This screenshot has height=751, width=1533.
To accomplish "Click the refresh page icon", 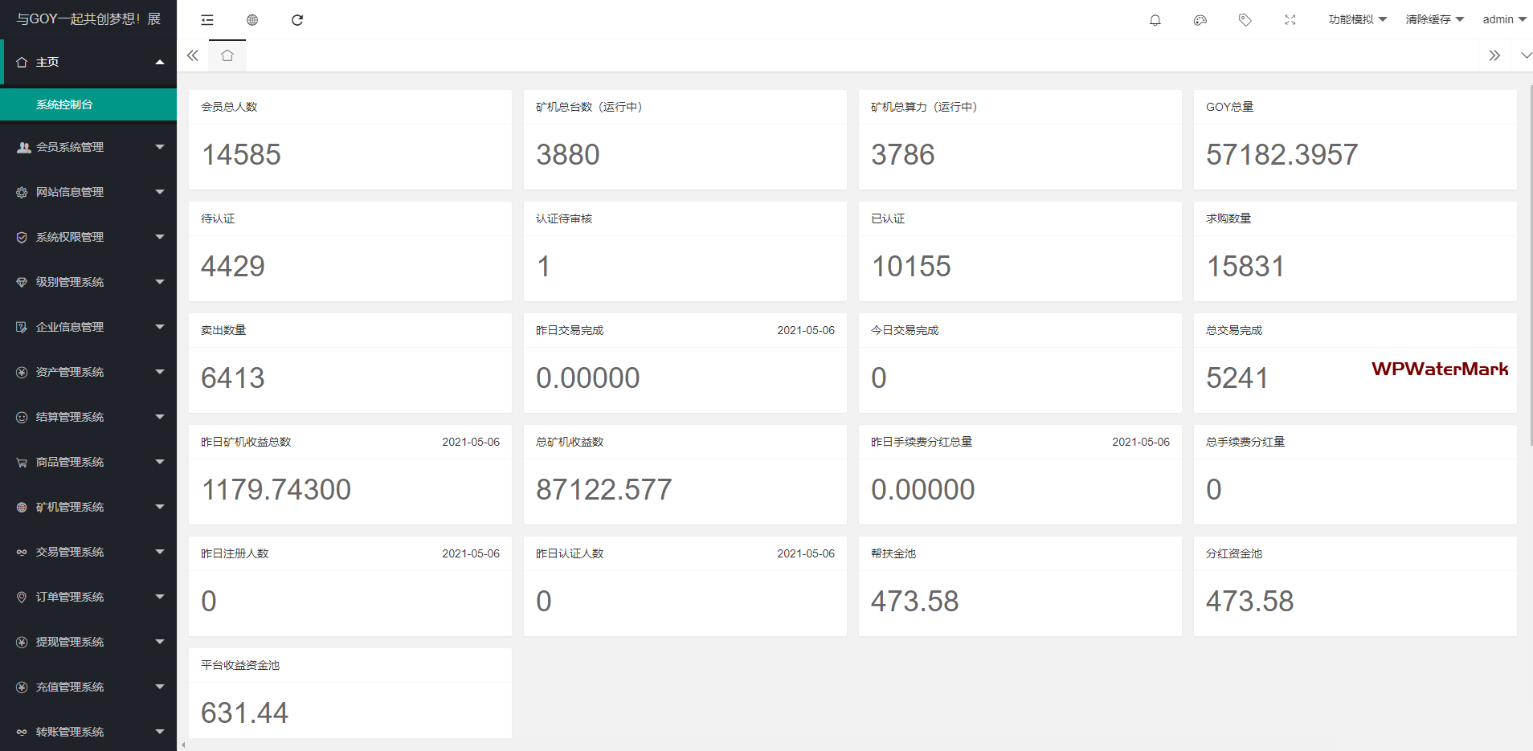I will [297, 20].
